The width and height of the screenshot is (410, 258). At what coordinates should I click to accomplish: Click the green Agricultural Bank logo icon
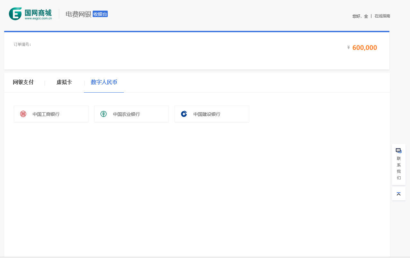coord(103,114)
